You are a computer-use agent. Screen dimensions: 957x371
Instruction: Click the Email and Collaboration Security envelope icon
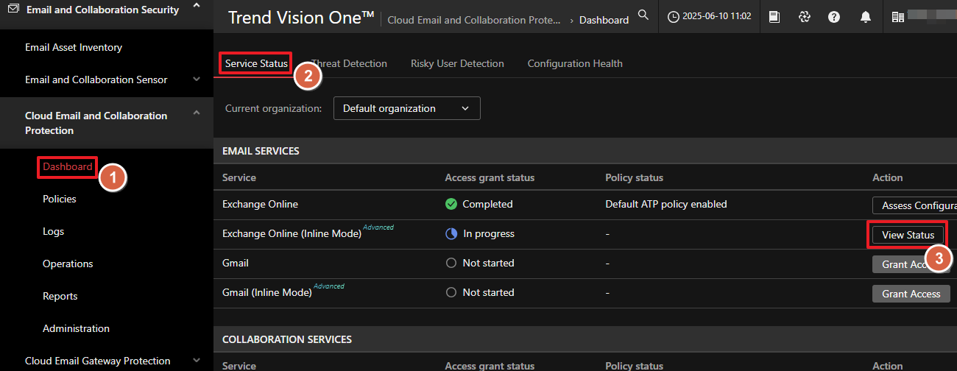(x=13, y=10)
